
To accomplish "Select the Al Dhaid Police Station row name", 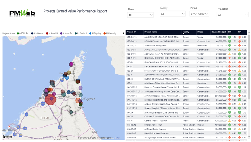I will [x=155, y=129].
